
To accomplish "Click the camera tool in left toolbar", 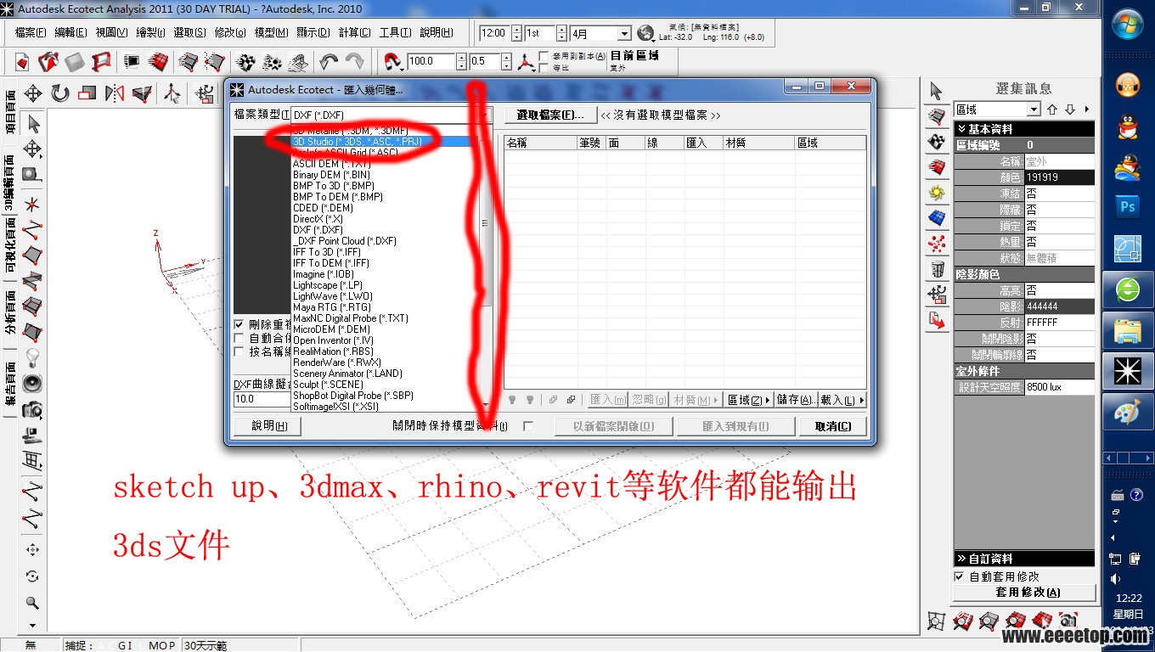I will point(32,409).
